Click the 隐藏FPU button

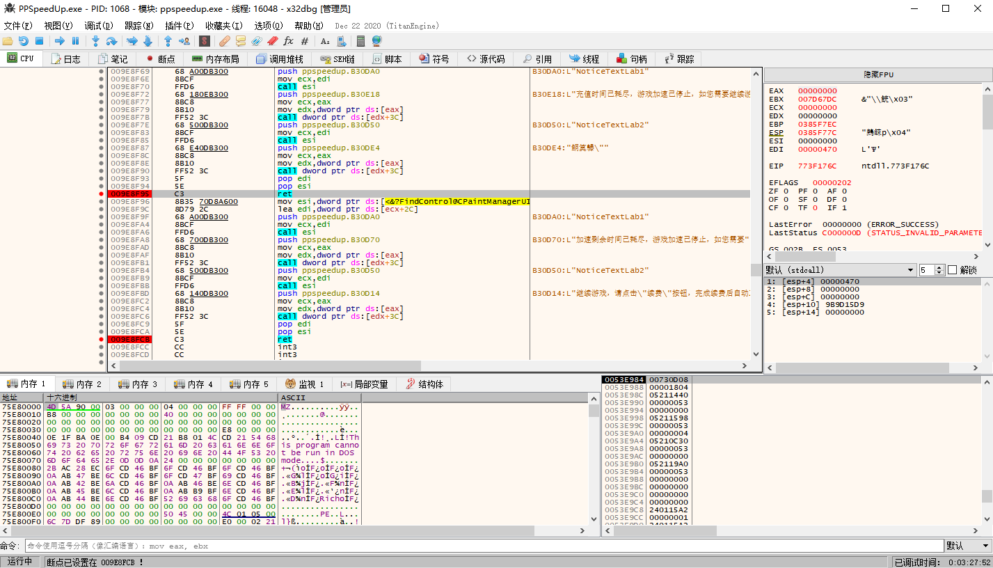(x=878, y=74)
